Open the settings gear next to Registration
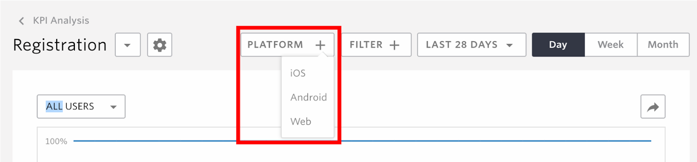Screen dimensions: 697x162 (x=159, y=45)
